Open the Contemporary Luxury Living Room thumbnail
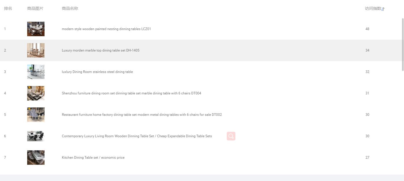Image resolution: width=404 pixels, height=181 pixels. coord(36,136)
